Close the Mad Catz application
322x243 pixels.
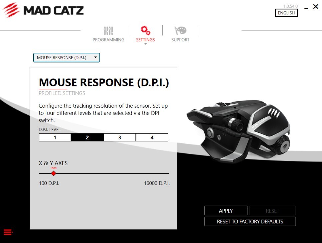point(316,7)
